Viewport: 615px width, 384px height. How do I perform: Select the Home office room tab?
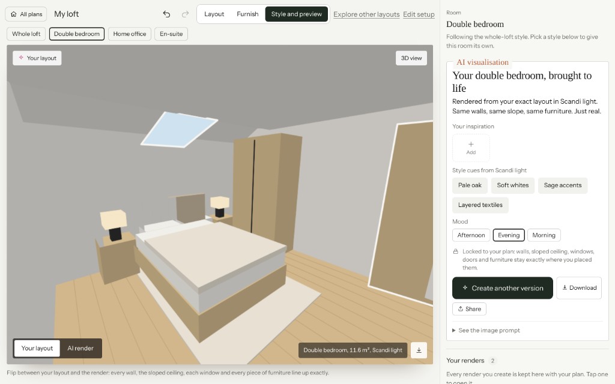[130, 34]
